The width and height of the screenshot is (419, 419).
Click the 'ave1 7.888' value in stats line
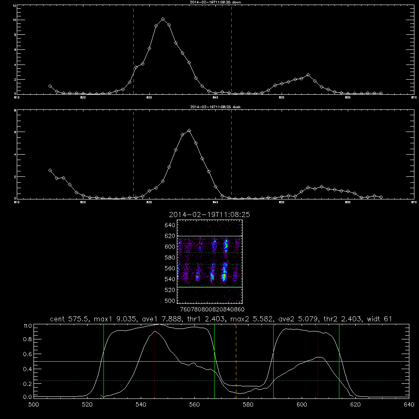[161, 319]
